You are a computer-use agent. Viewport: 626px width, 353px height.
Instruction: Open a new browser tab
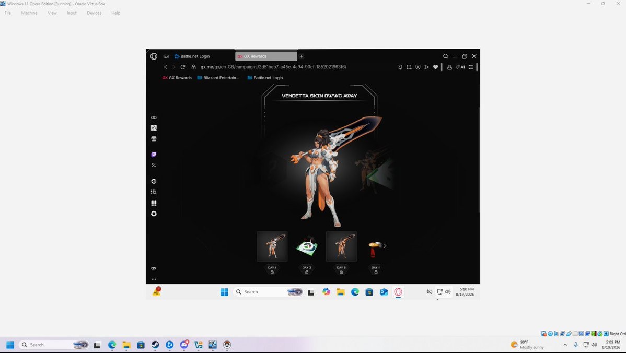(x=302, y=56)
